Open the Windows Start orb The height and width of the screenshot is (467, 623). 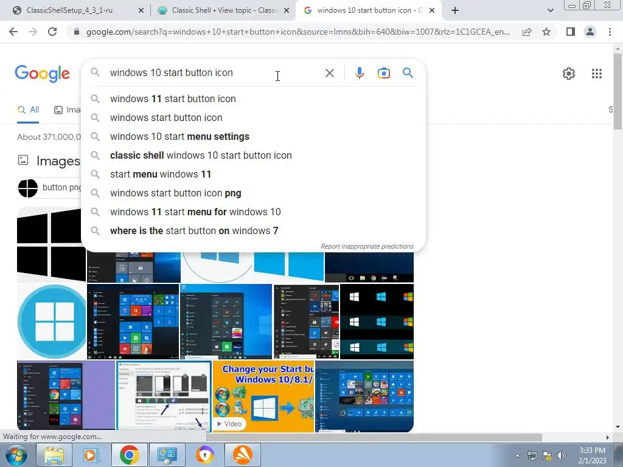[x=16, y=455]
